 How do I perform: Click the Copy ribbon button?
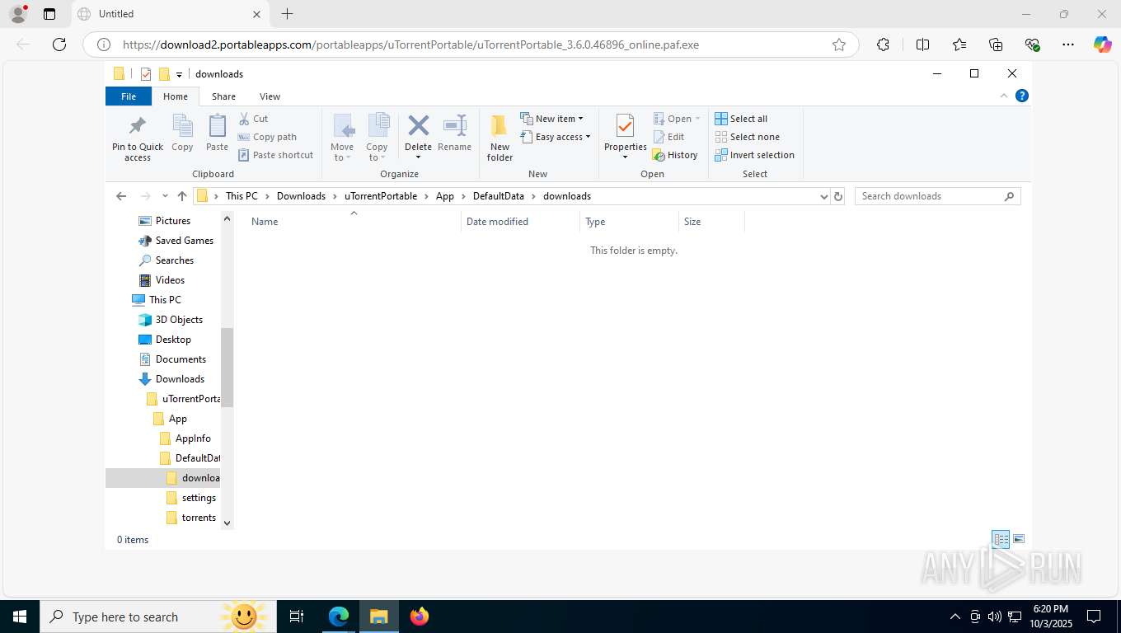pos(182,134)
